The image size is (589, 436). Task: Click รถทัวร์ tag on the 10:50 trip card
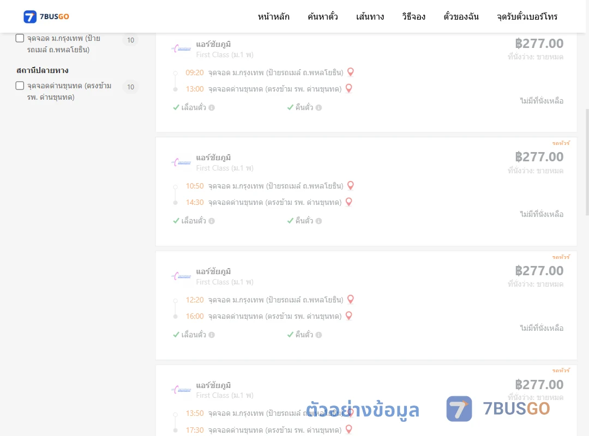coord(561,143)
